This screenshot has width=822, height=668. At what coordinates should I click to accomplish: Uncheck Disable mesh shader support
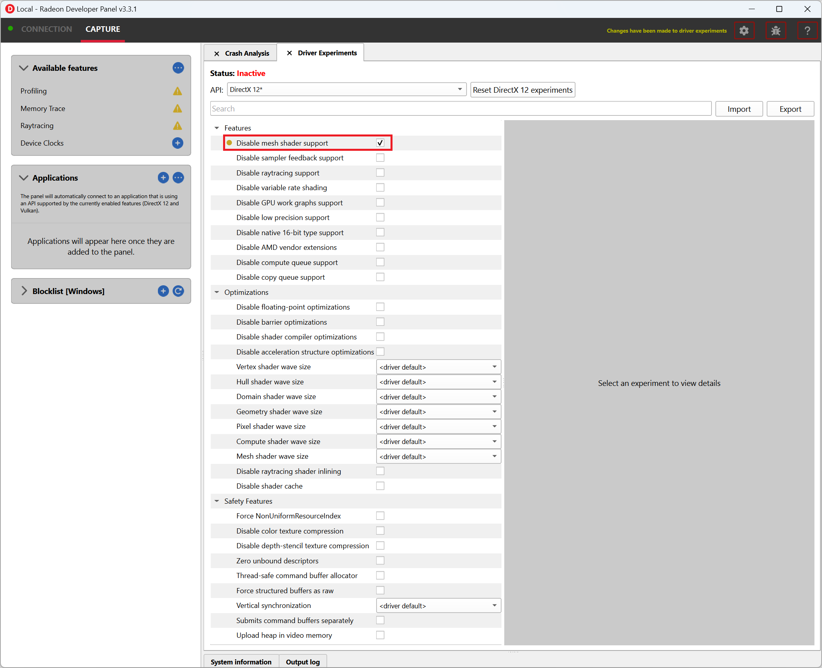pyautogui.click(x=380, y=143)
